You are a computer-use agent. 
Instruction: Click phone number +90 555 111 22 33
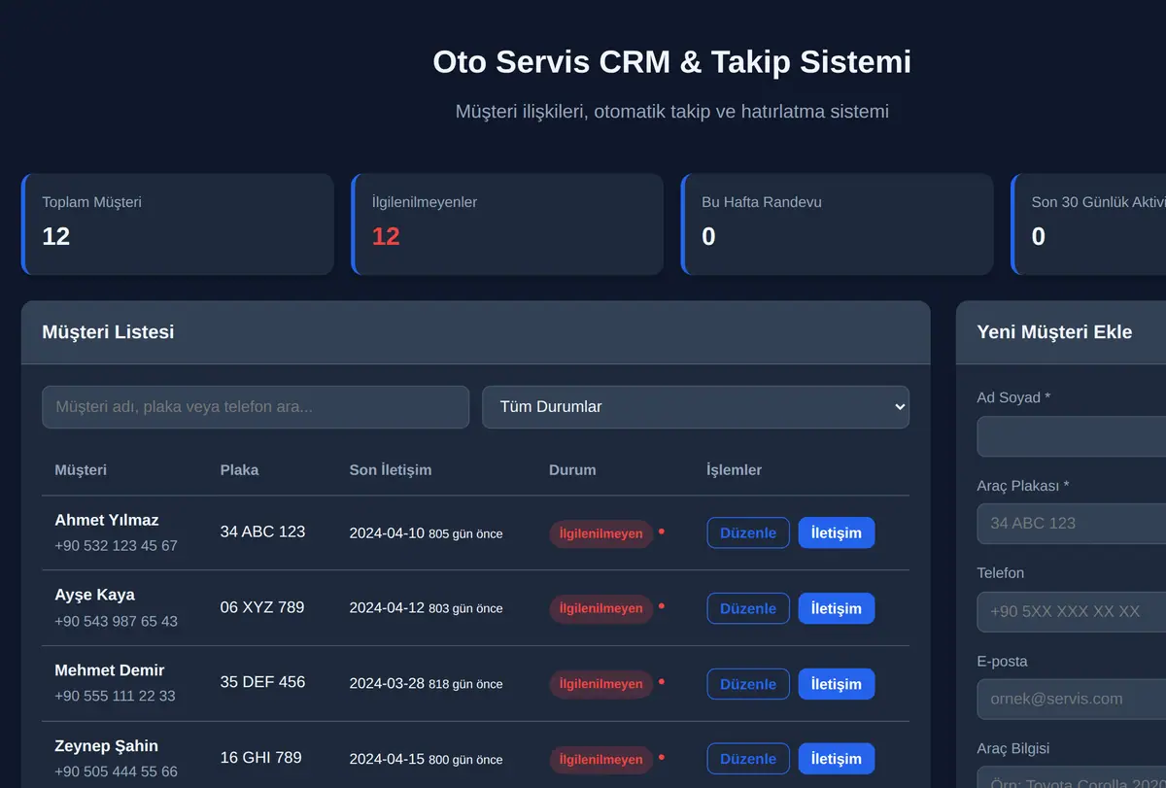[115, 697]
